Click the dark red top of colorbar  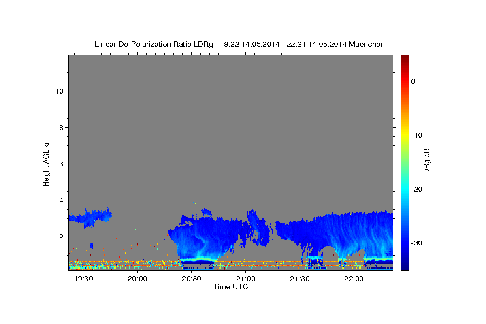click(405, 59)
